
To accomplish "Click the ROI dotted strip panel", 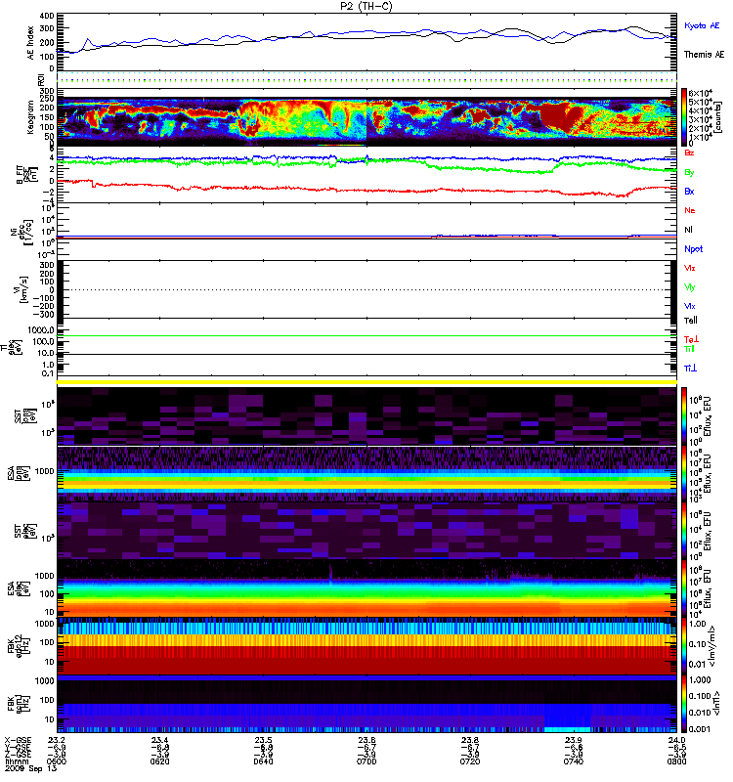I will click(x=366, y=80).
